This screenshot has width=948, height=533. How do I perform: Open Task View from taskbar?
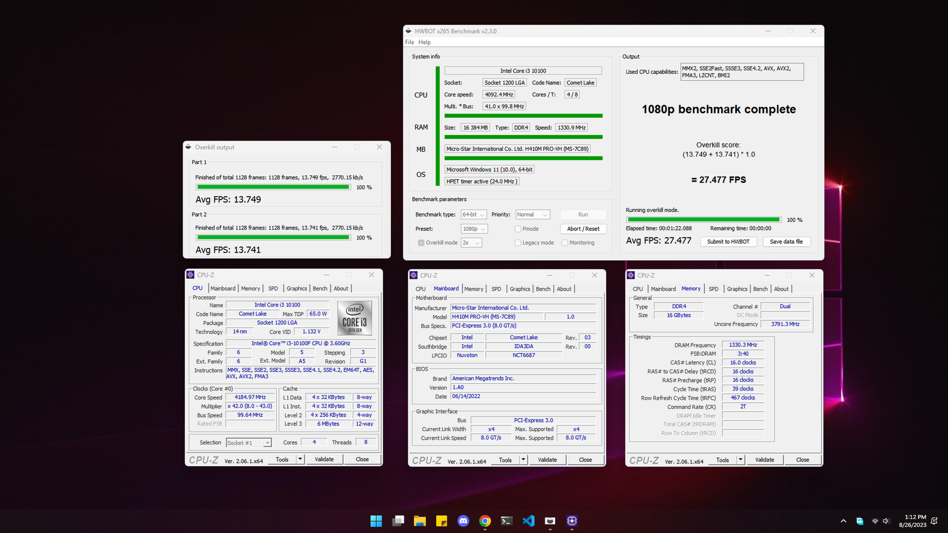coord(398,521)
